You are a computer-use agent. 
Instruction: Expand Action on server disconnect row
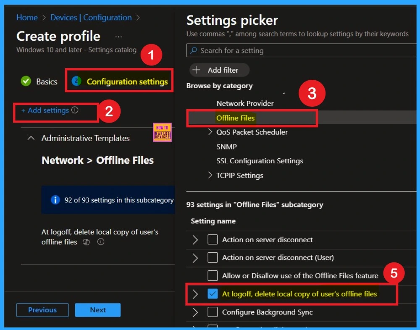pos(195,240)
